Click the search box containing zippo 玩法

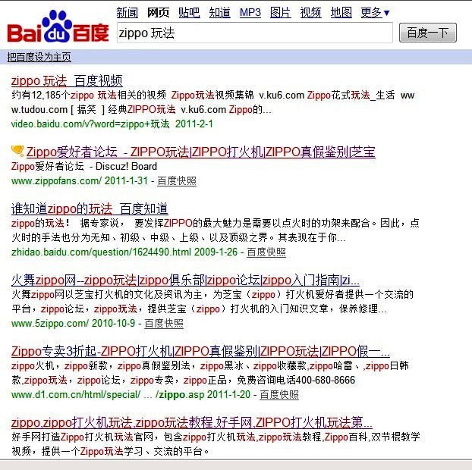pos(255,33)
